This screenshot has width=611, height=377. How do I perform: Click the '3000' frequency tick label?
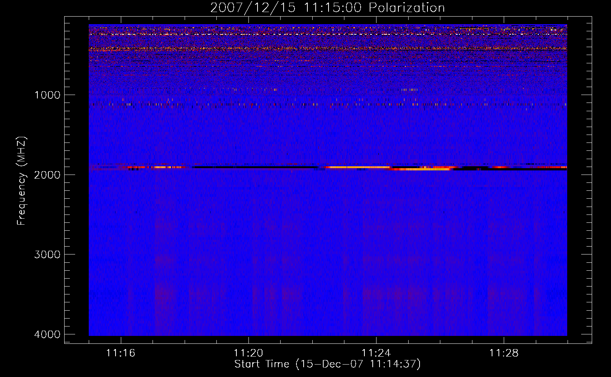pos(47,254)
